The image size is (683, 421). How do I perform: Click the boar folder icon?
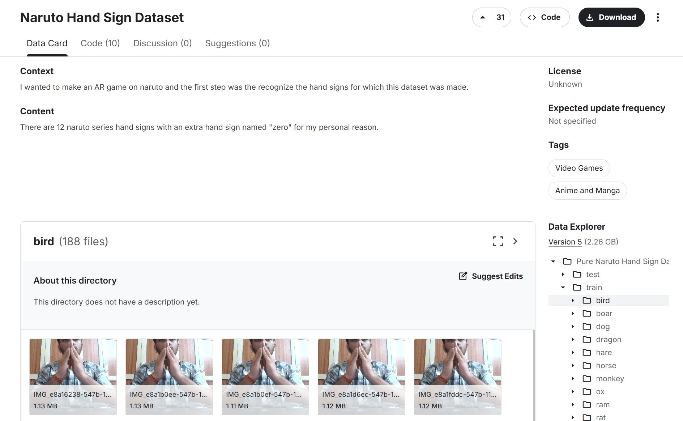[x=587, y=314]
